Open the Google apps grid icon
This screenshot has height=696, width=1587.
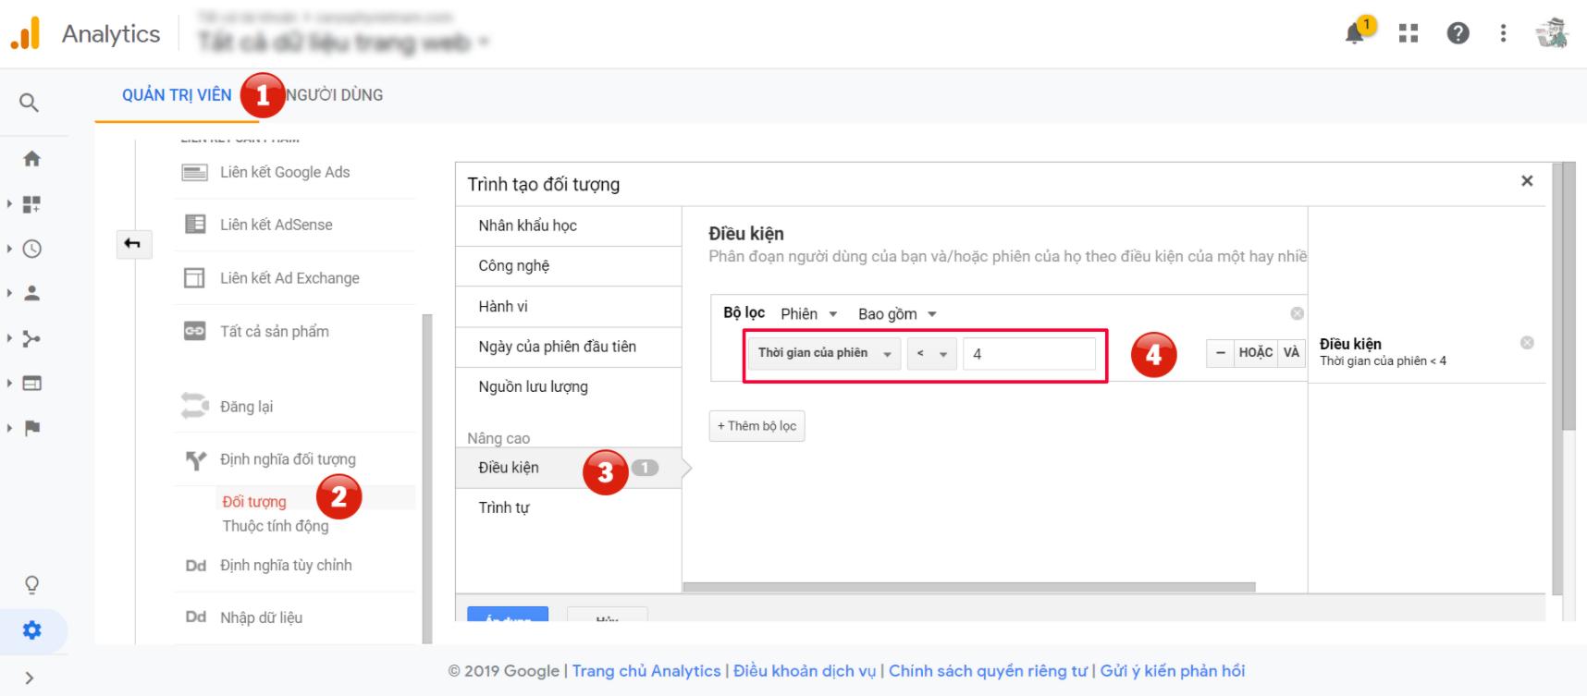[x=1409, y=34]
